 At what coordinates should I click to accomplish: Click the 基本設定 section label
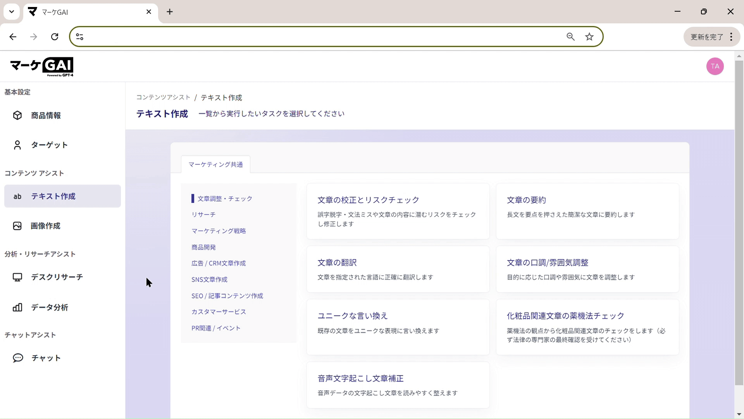(17, 92)
